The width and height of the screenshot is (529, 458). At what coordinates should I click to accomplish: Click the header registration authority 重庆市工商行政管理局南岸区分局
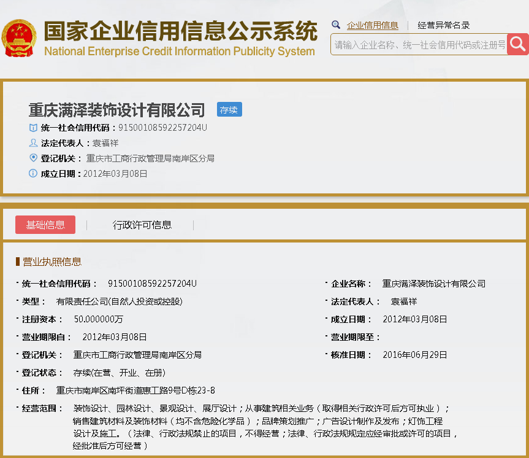[x=150, y=158]
